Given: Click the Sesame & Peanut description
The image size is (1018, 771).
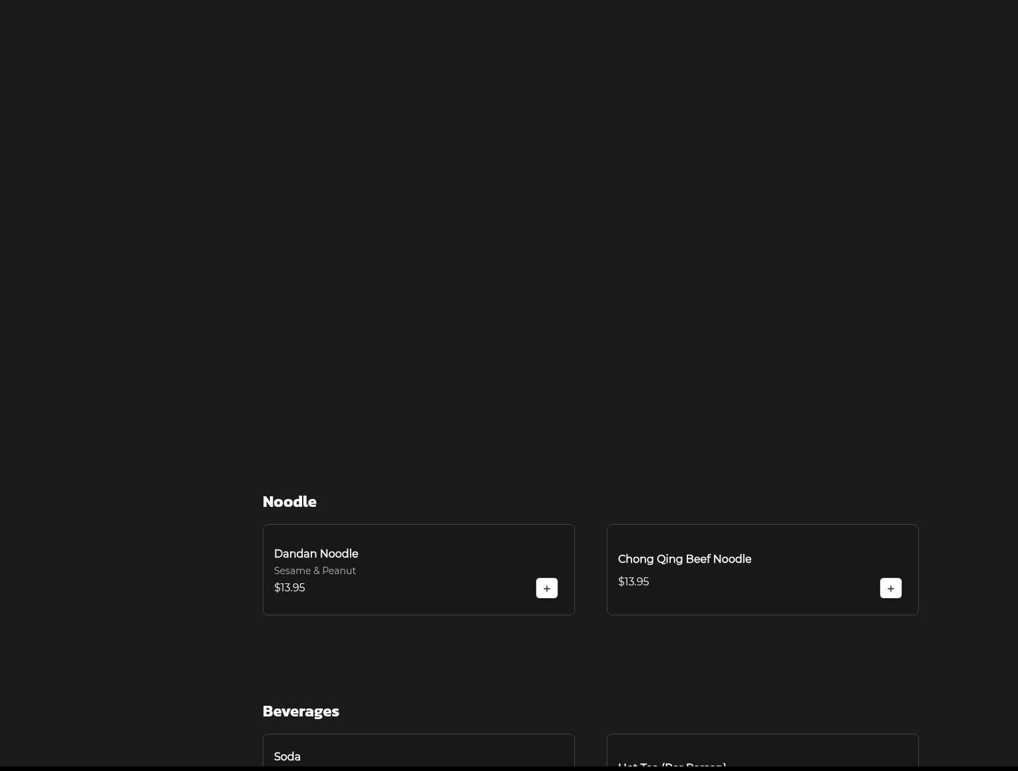Looking at the screenshot, I should (x=315, y=571).
